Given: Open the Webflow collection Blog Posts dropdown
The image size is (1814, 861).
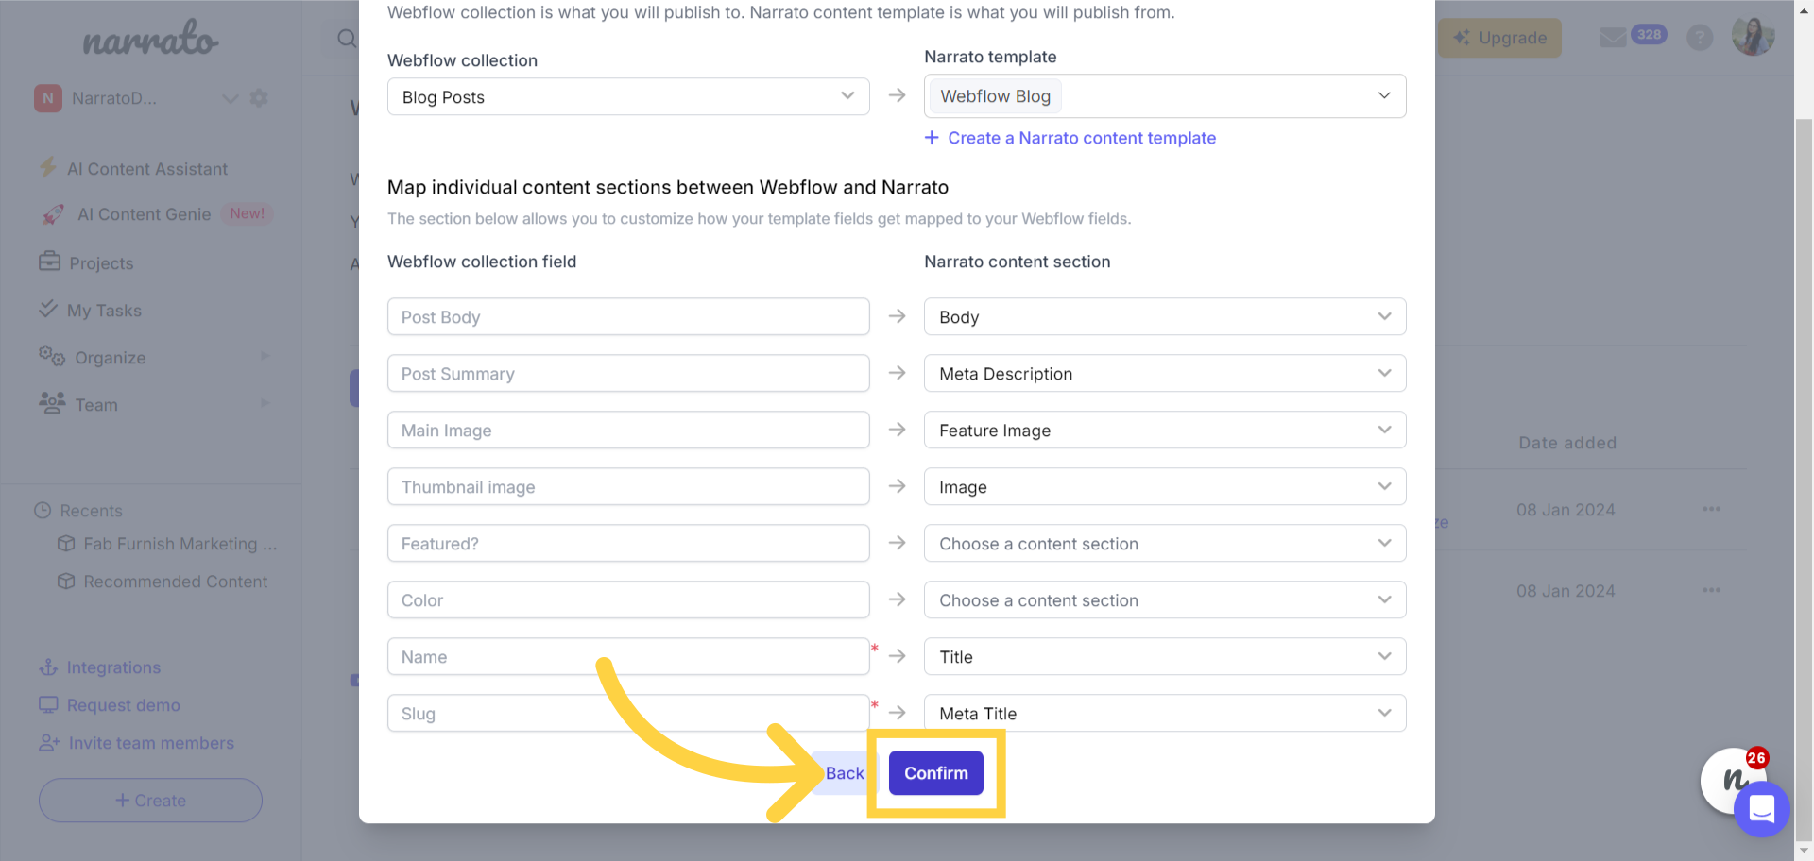Looking at the screenshot, I should point(628,96).
